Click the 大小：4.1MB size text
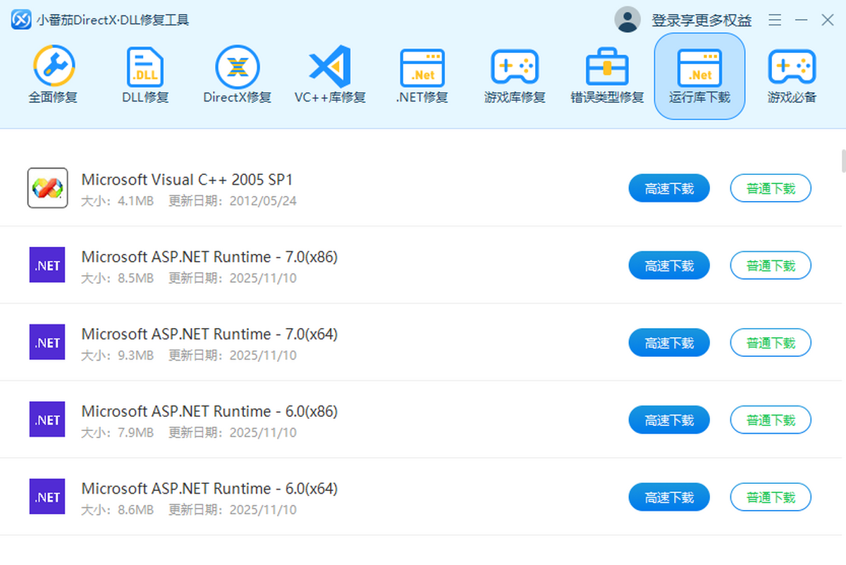846x565 pixels. (117, 201)
